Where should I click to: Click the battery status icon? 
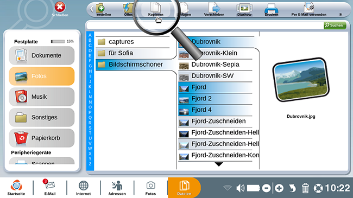point(254,188)
